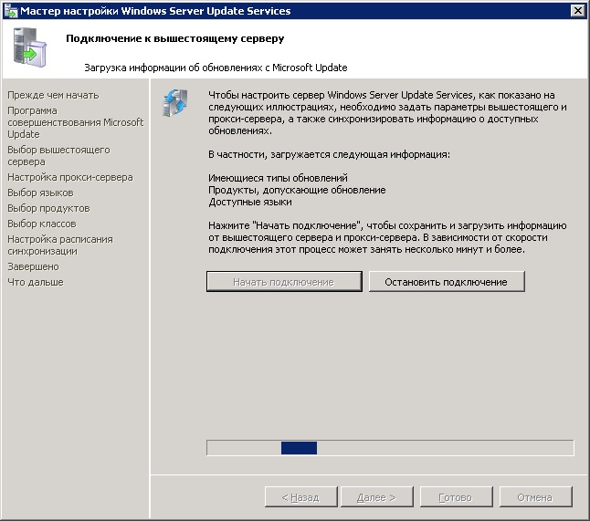The height and width of the screenshot is (521, 590).
Task: Click the window title 'Мастер настройки Windows Server Update Services'
Action: point(155,11)
